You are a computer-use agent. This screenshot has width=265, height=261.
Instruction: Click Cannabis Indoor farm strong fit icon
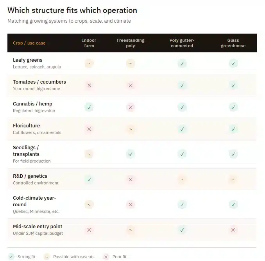(89, 107)
